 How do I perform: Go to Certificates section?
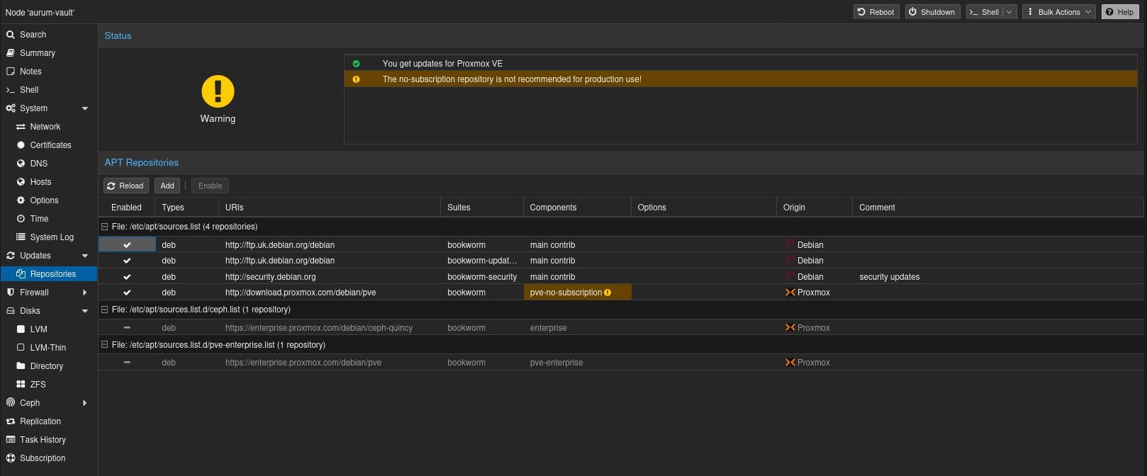50,145
